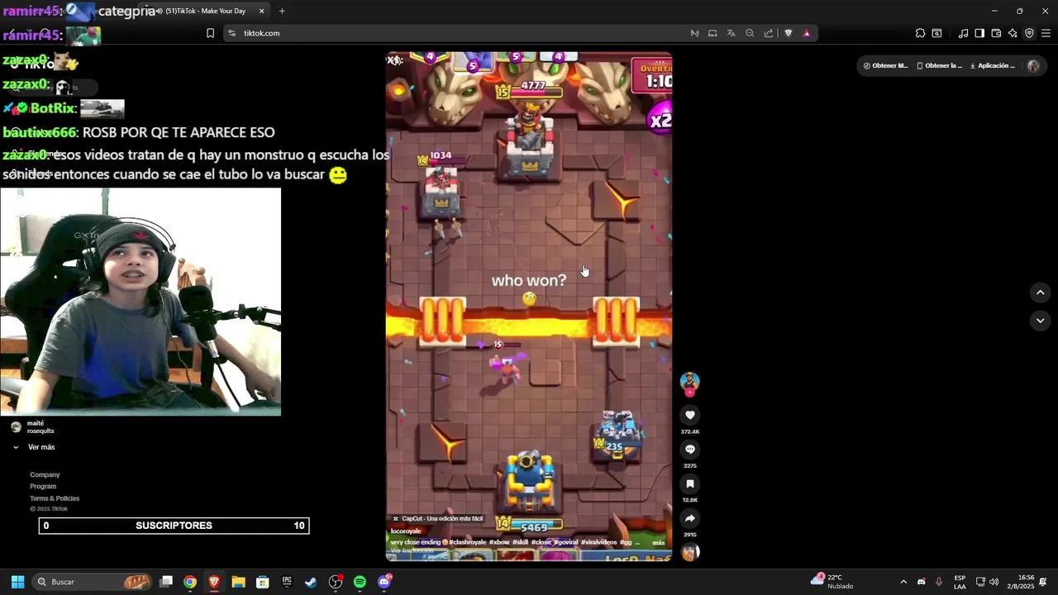The height and width of the screenshot is (595, 1058).
Task: Open the Windows Start menu
Action: pyautogui.click(x=17, y=582)
